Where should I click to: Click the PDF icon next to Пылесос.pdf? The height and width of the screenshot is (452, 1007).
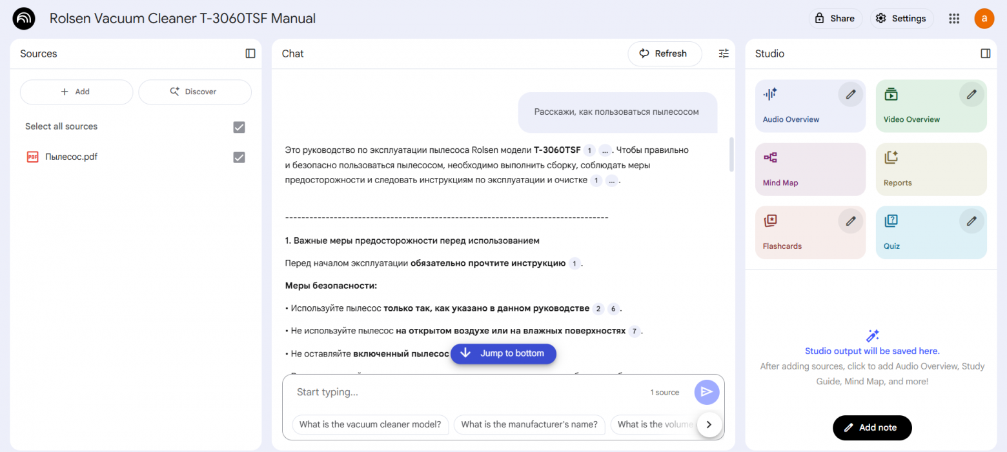pyautogui.click(x=32, y=156)
